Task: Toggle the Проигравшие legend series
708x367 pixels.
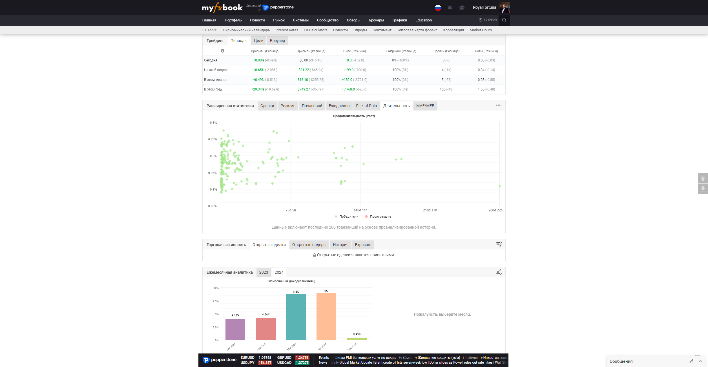Action: pos(378,217)
